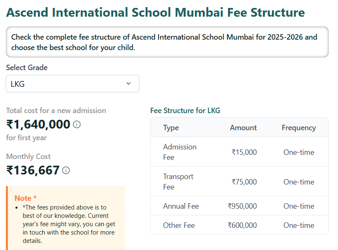Click the ₹15,000 admission fee amount

244,152
